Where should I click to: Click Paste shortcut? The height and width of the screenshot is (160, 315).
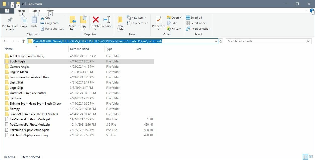pyautogui.click(x=52, y=29)
